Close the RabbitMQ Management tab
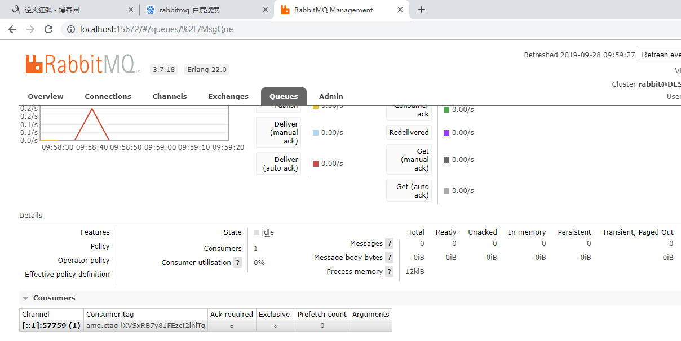Screen dimensions: 681x341 pyautogui.click(x=400, y=10)
